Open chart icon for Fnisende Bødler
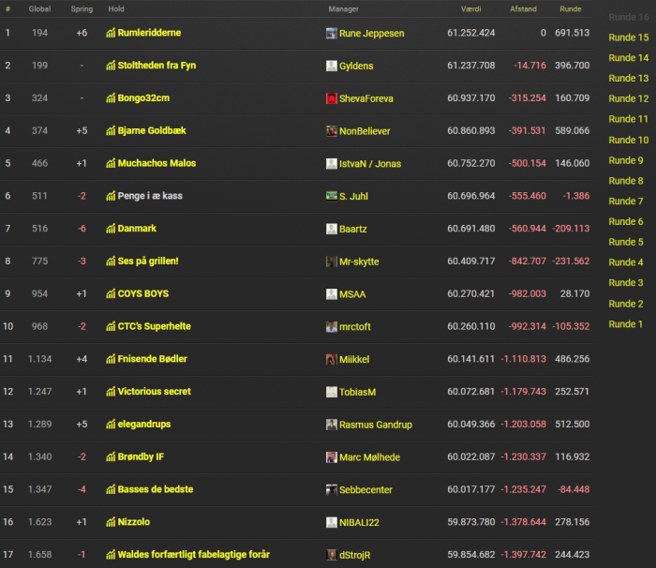This screenshot has width=656, height=568. 111,359
